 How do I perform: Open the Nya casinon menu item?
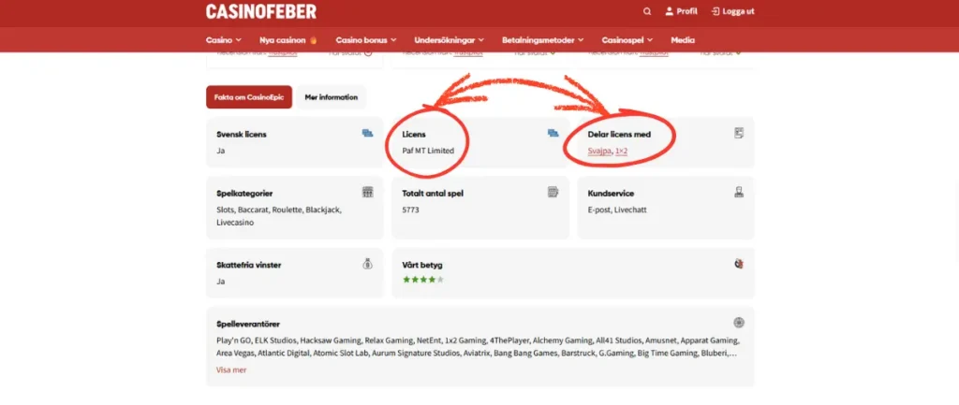288,40
